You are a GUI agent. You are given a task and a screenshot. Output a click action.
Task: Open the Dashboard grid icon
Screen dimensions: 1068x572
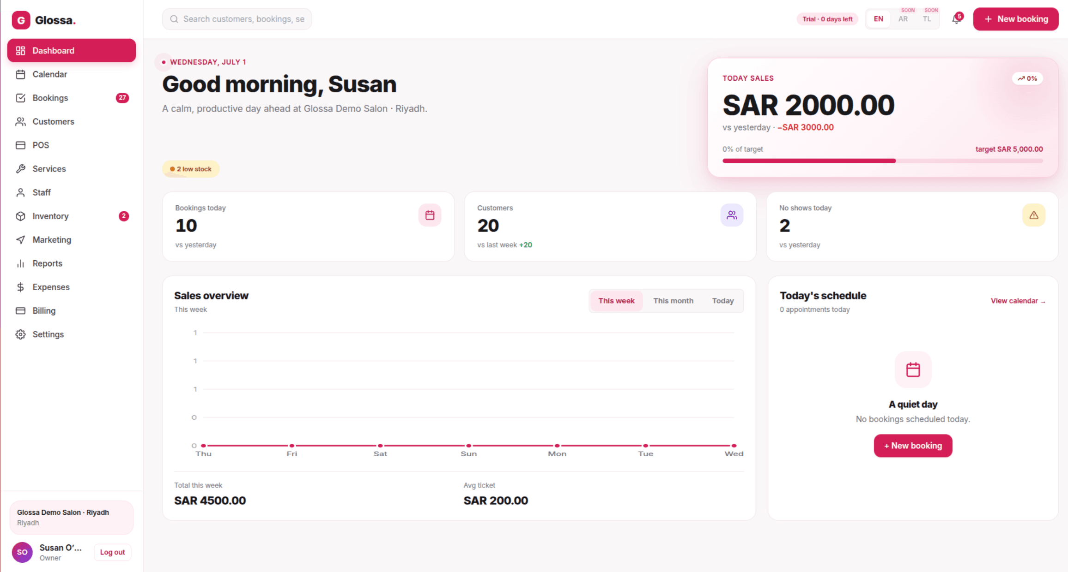coord(20,51)
